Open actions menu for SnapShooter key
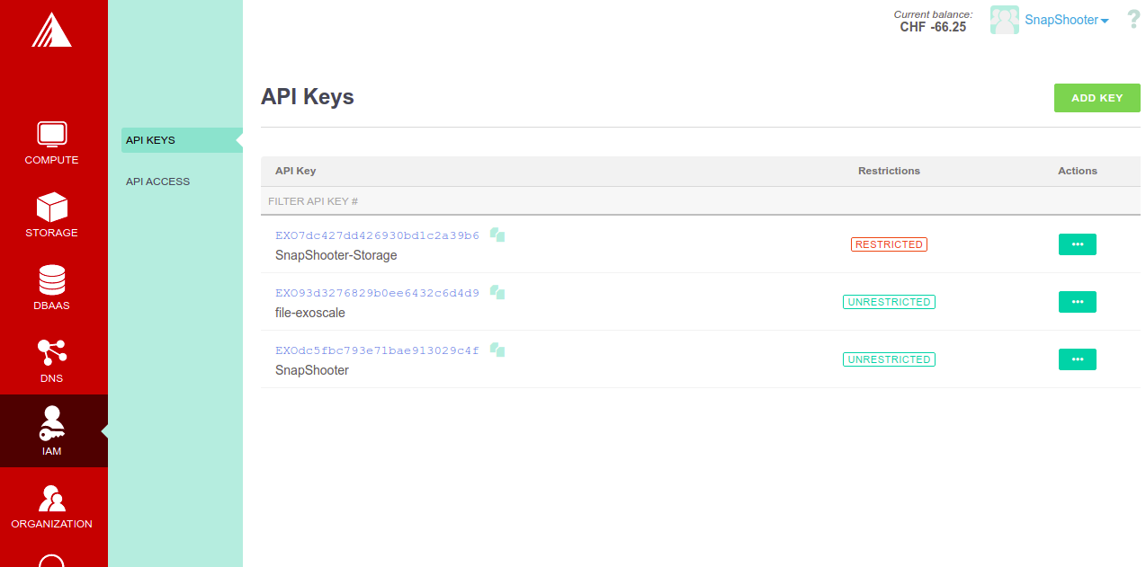The height and width of the screenshot is (567, 1146). pos(1077,359)
